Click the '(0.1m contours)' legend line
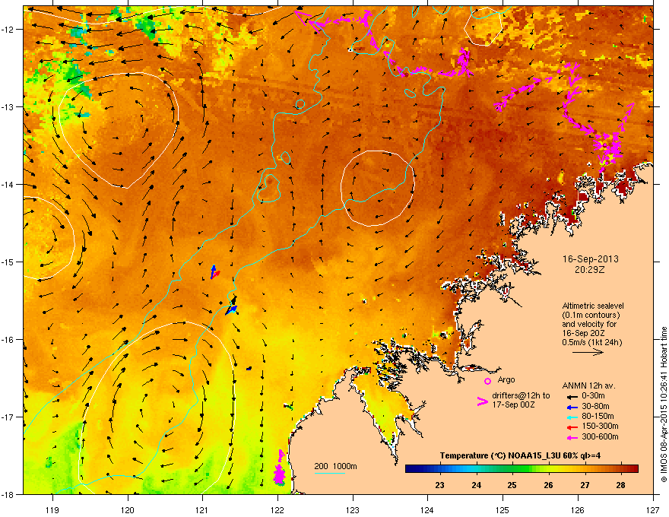Image resolution: width=669 pixels, height=517 pixels. click(591, 316)
